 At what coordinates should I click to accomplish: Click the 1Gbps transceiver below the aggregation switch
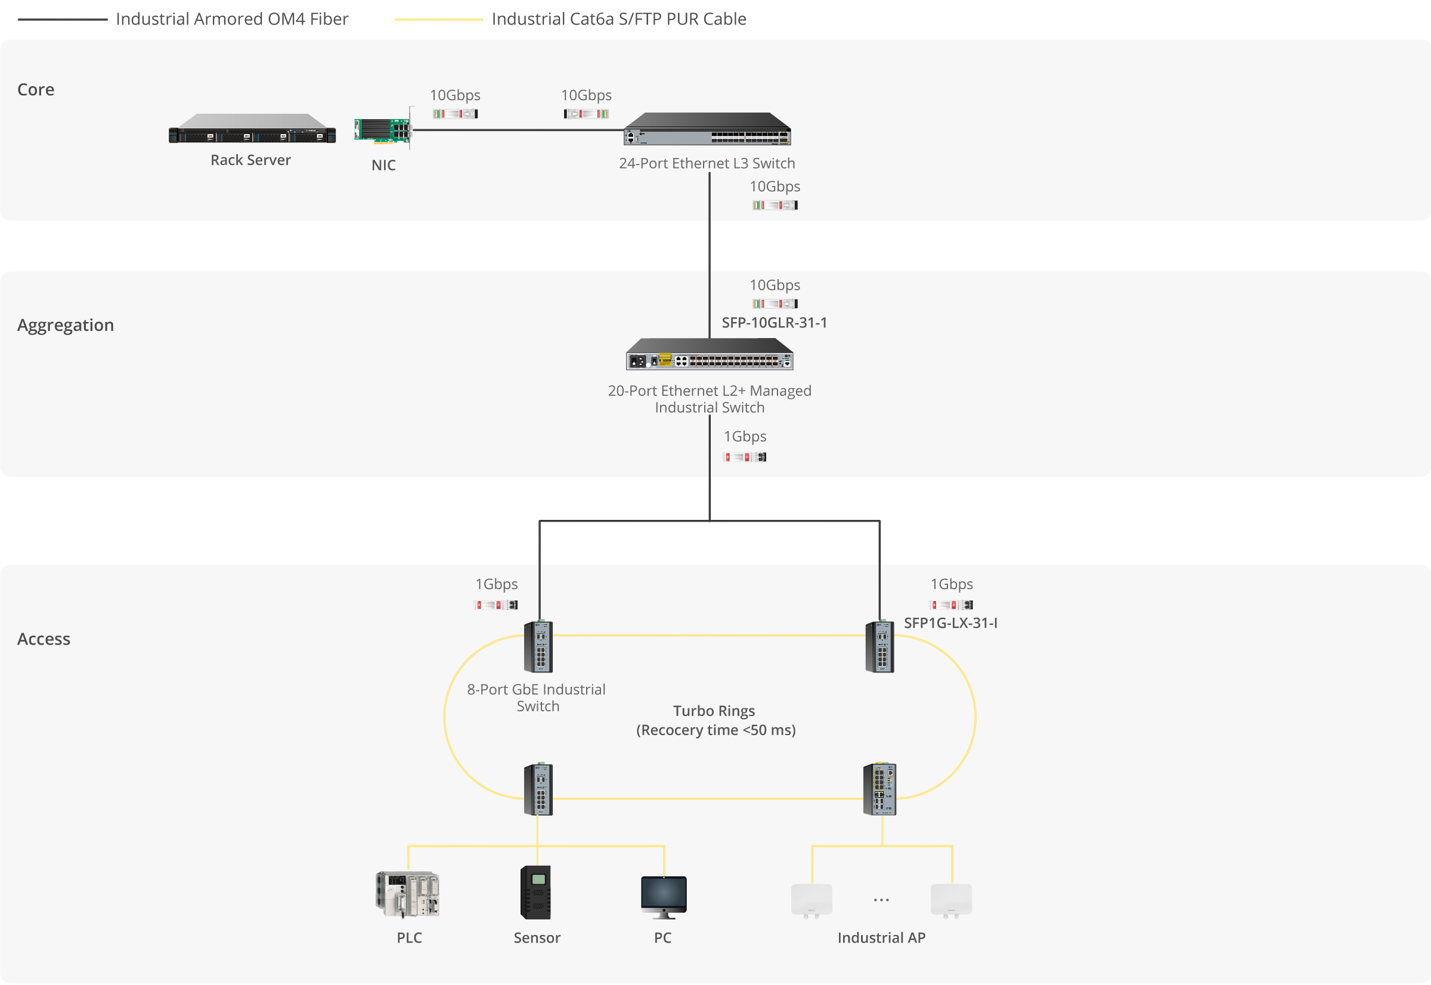click(x=744, y=457)
